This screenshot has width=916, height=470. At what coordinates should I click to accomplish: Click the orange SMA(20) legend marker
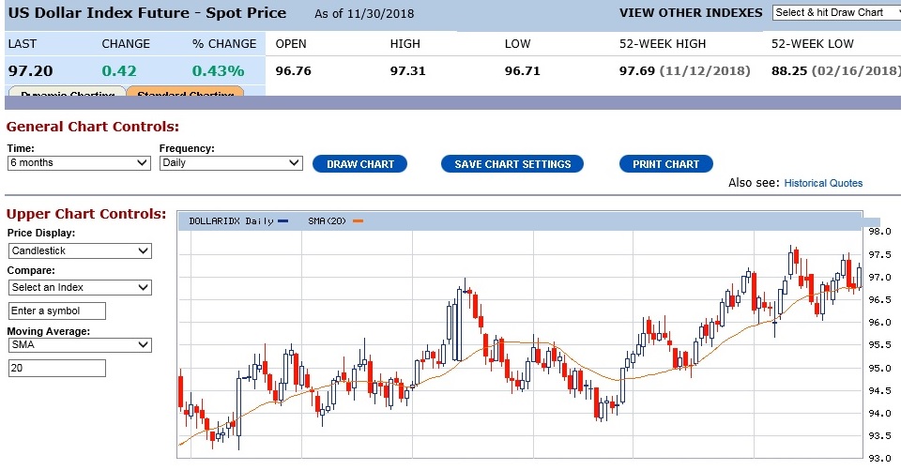(357, 221)
